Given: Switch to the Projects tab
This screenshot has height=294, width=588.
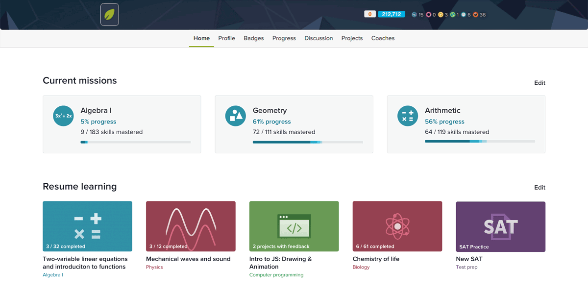Looking at the screenshot, I should click(352, 38).
